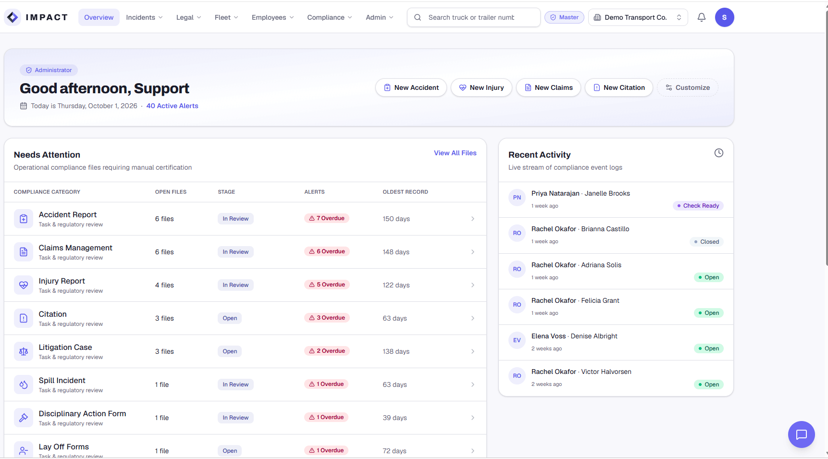Expand the Legal menu
The width and height of the screenshot is (828, 459).
[188, 17]
